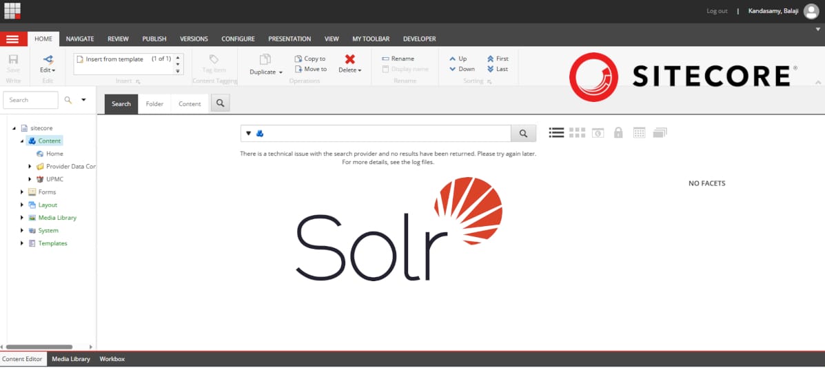The height and width of the screenshot is (368, 825).
Task: Expand the Layout tree node
Action: (x=22, y=205)
